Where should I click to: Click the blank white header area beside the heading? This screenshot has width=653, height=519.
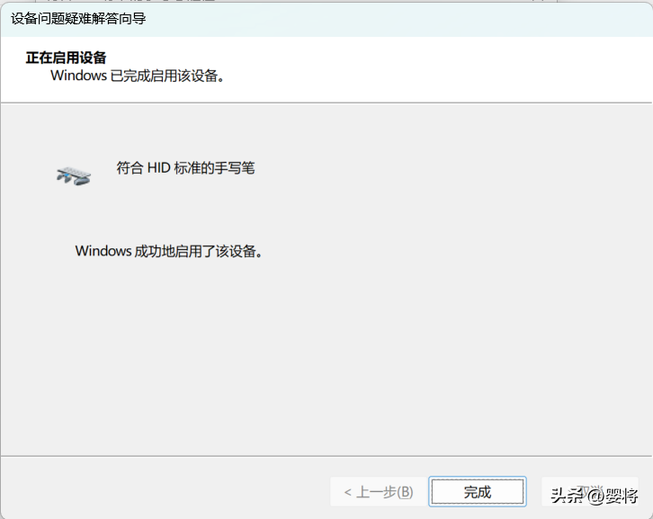tap(416, 68)
